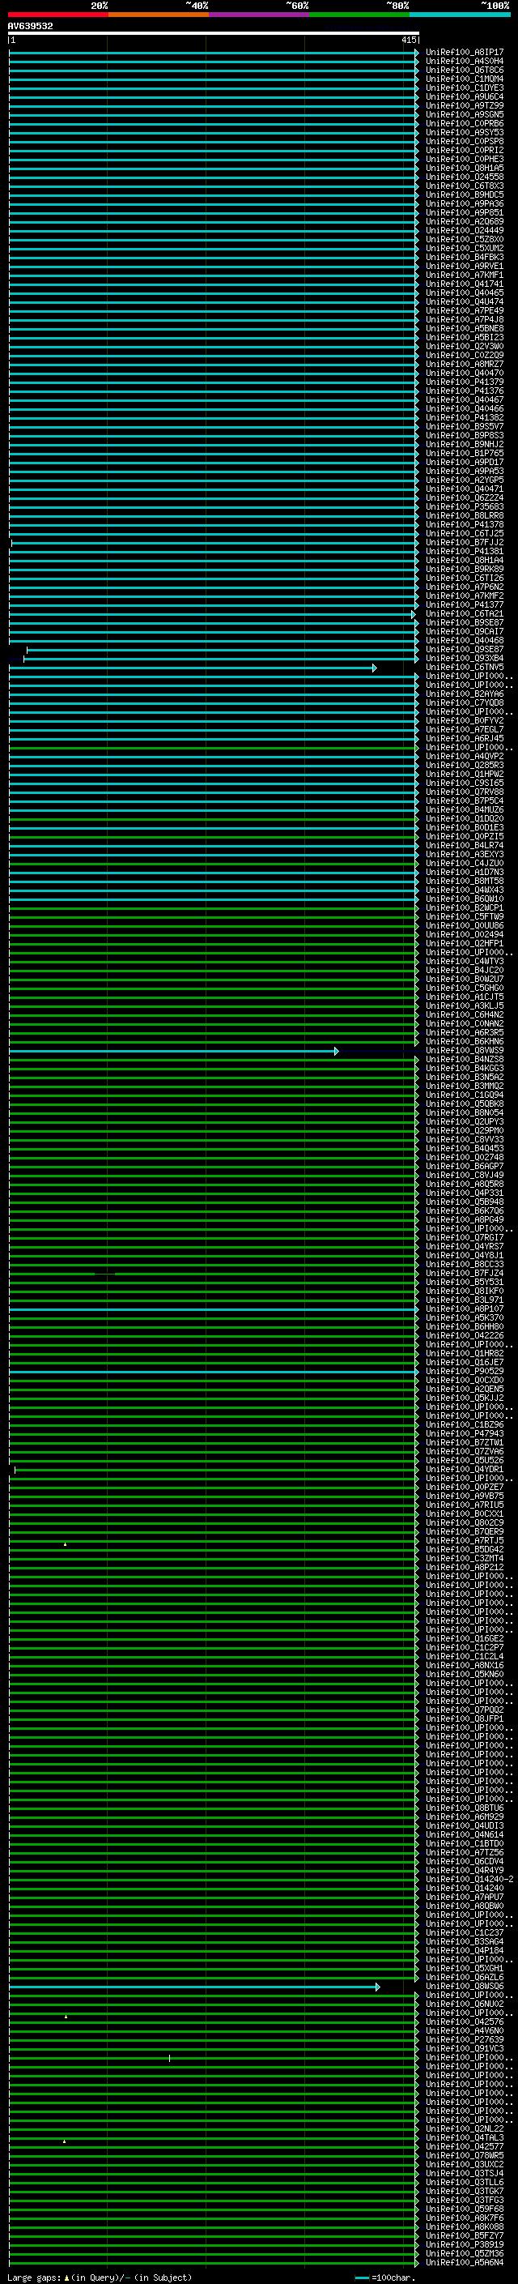Select the UniRef100_B6KHN6 label
Viewport: 518px width, 2284px height.
point(464,1041)
